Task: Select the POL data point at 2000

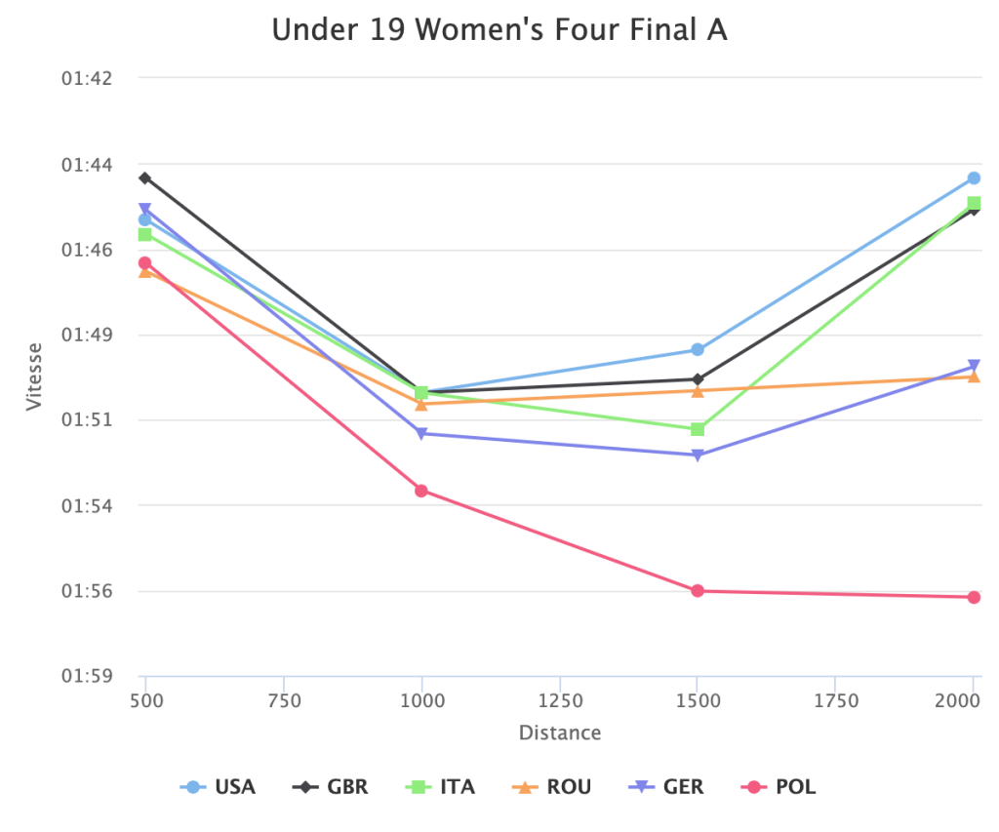Action: point(974,597)
